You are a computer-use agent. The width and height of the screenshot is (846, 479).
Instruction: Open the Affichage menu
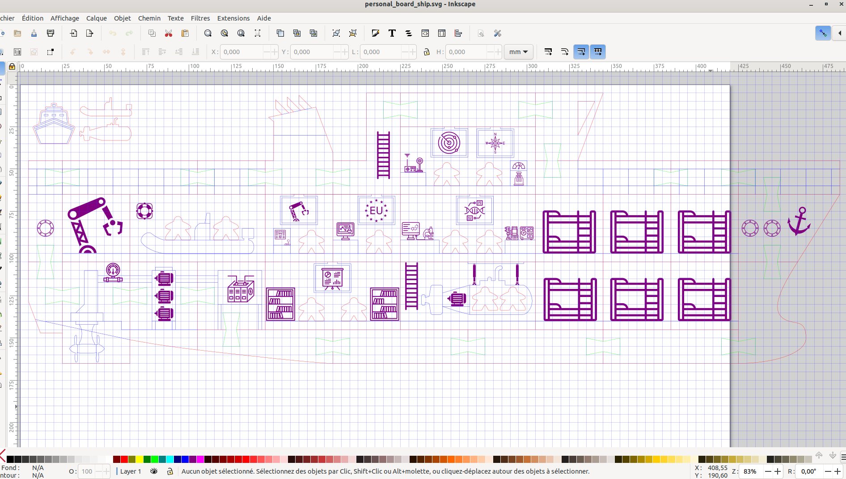(x=65, y=18)
